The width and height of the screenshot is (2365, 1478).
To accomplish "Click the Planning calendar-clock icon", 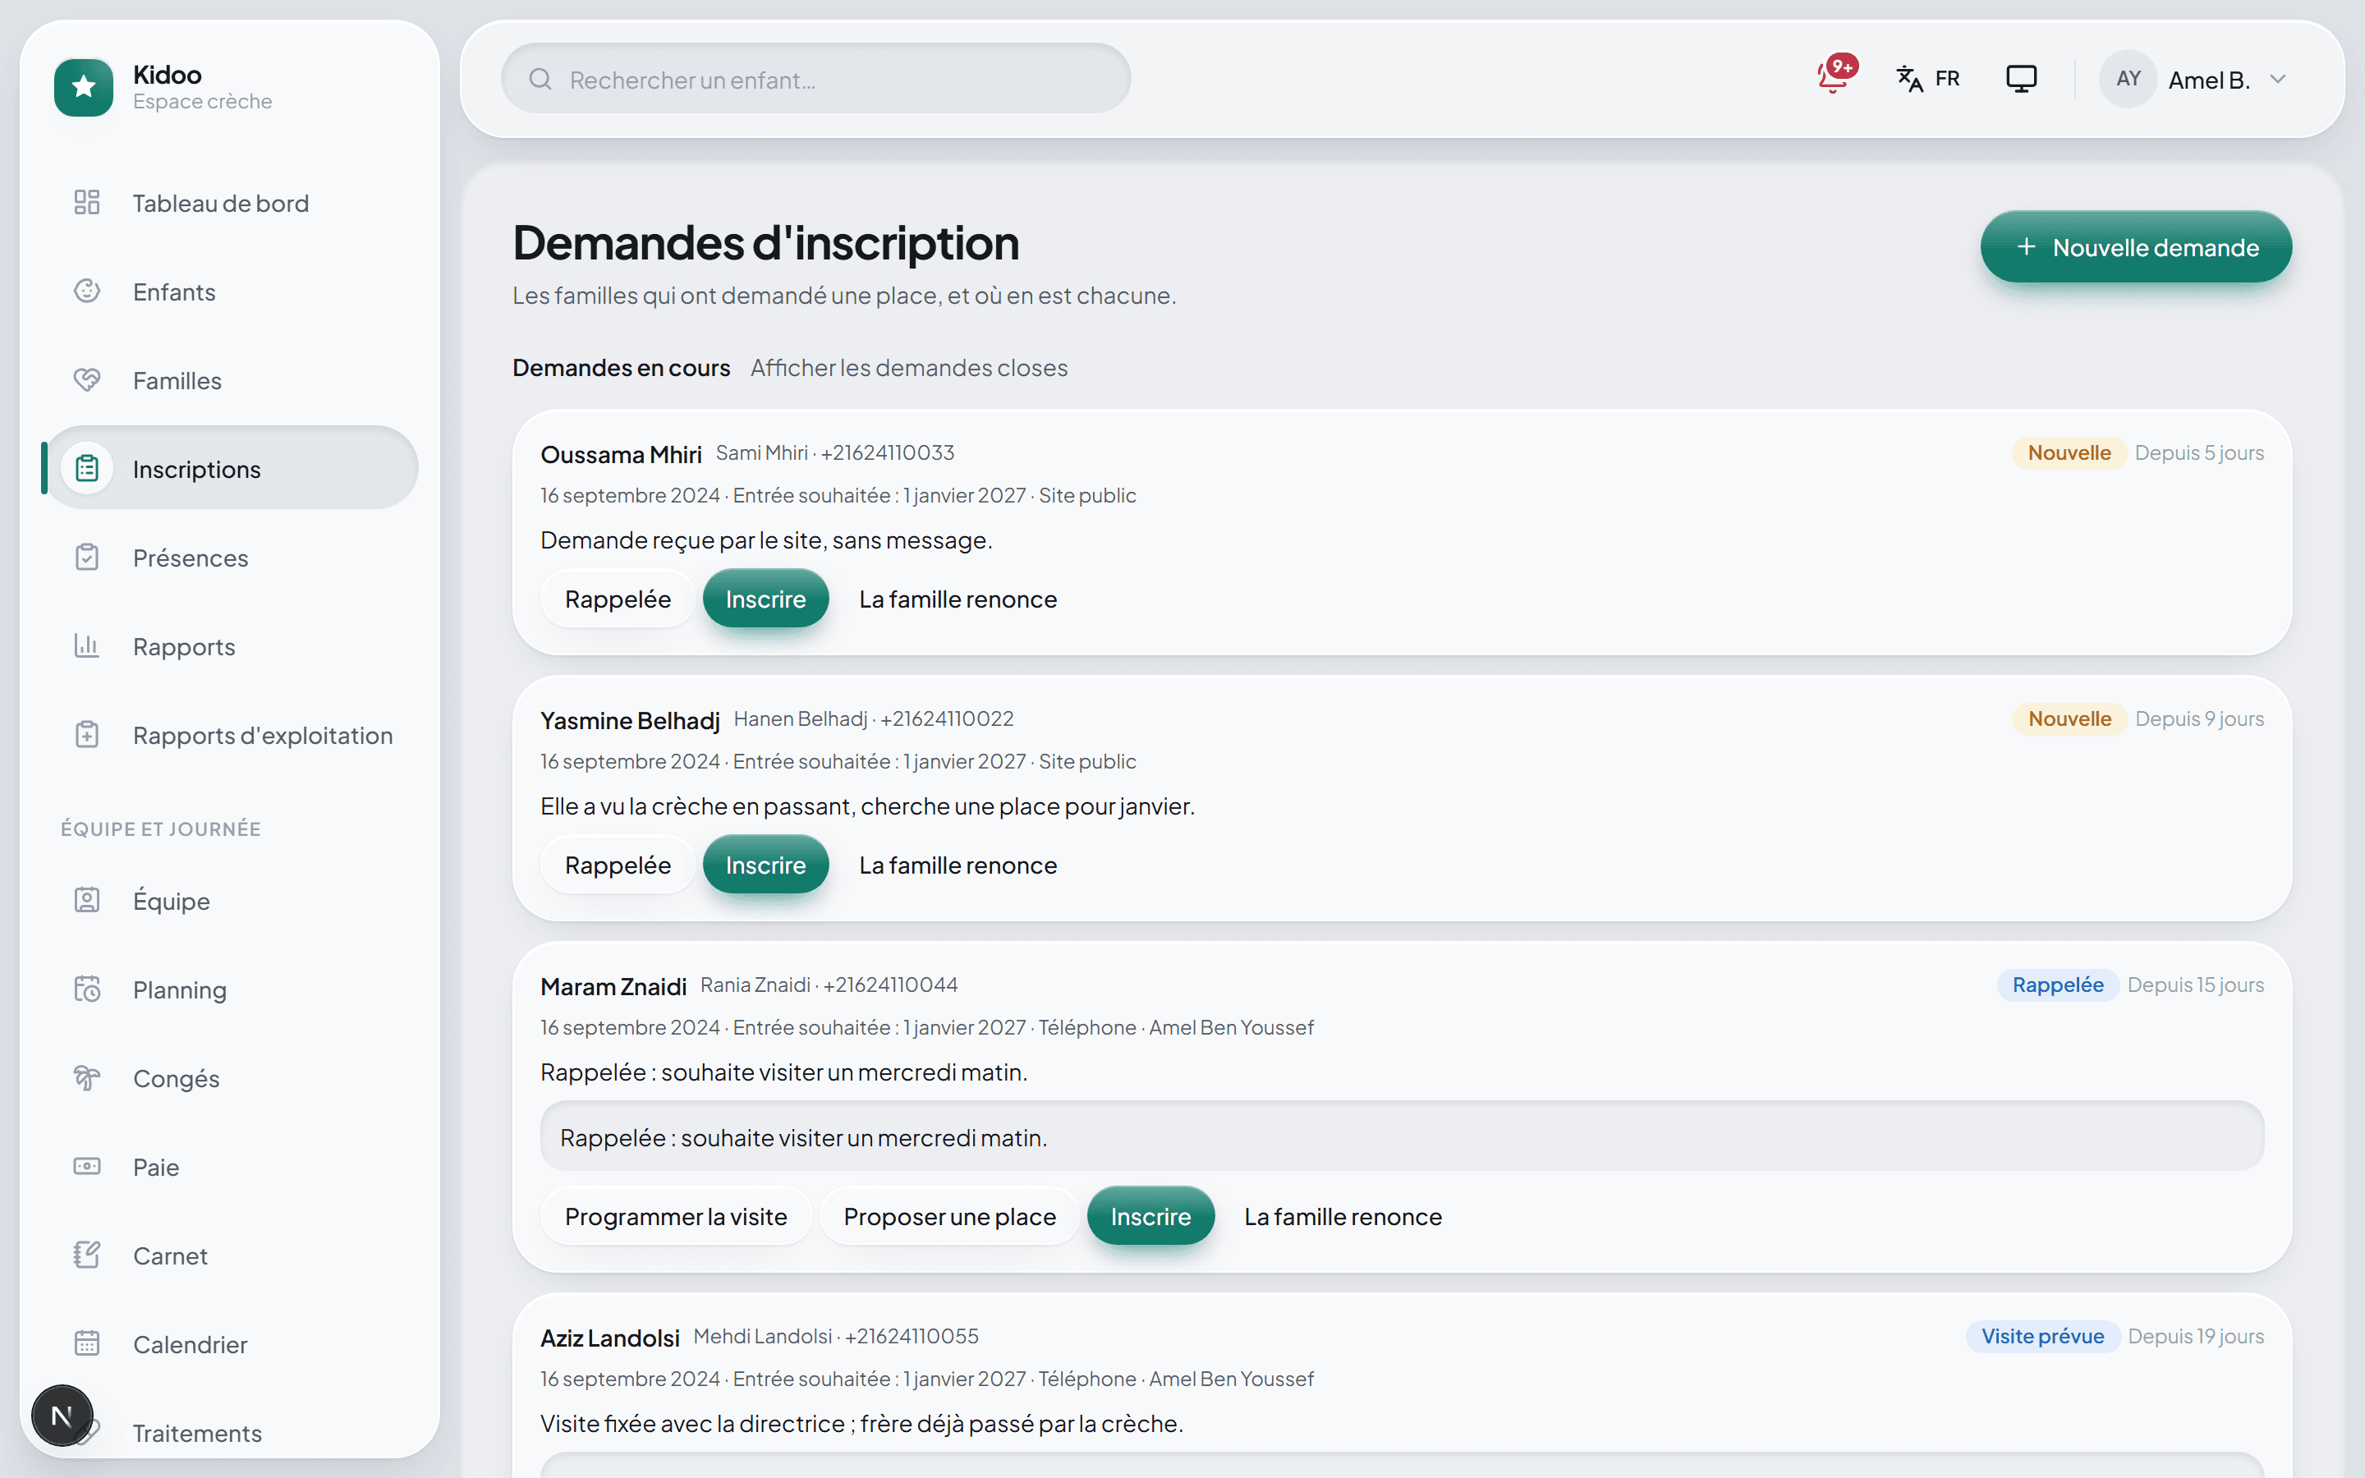I will pos(87,989).
